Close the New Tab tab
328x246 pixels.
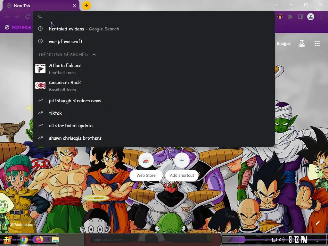(x=74, y=6)
